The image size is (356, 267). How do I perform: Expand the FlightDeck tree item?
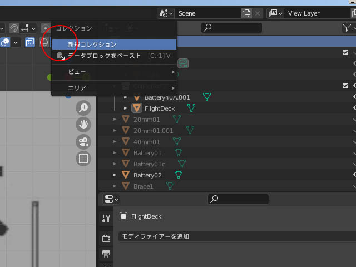(126, 108)
